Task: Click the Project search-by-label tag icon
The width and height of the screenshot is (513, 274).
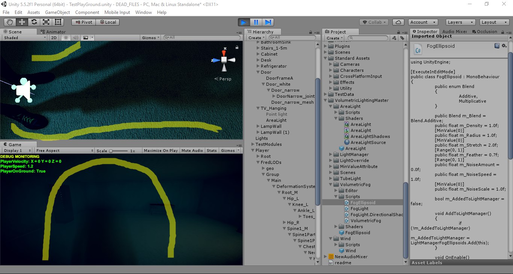Action: coord(402,38)
